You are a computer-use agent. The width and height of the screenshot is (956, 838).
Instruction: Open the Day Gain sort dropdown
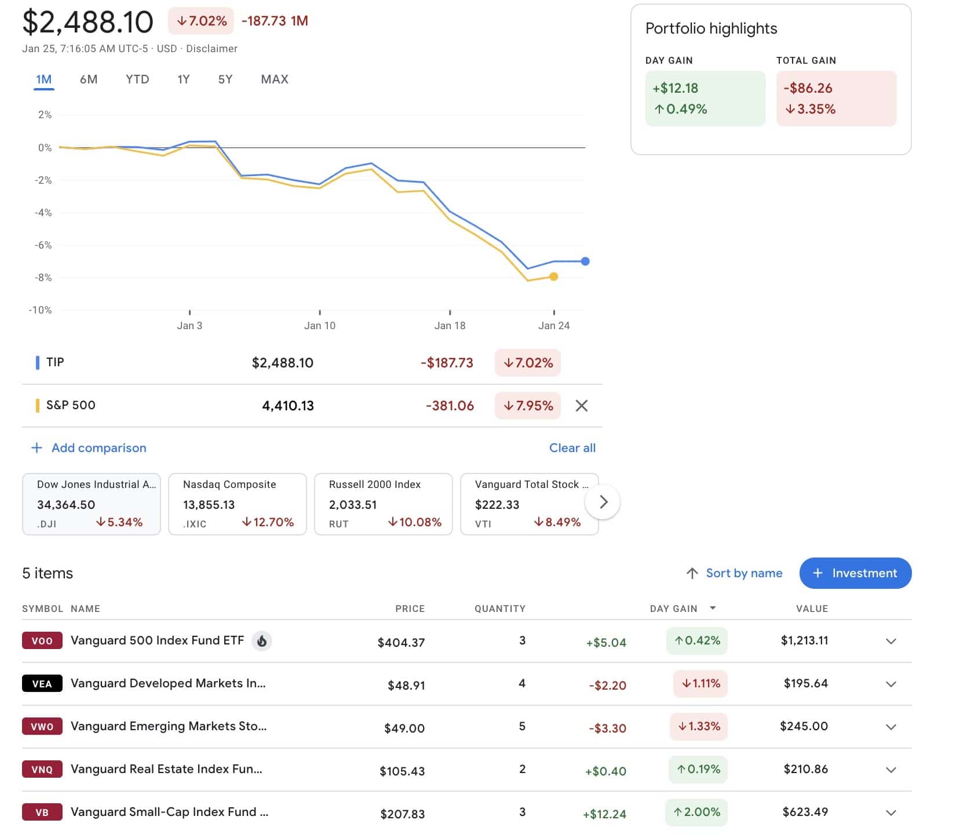click(x=712, y=609)
